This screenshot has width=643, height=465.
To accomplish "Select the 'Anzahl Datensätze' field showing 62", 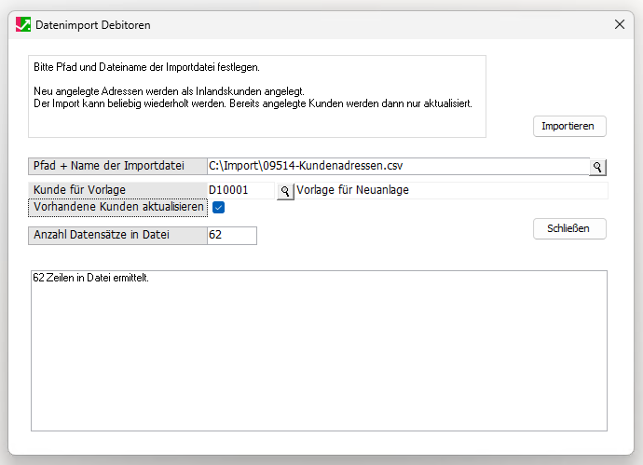I will tap(231, 236).
